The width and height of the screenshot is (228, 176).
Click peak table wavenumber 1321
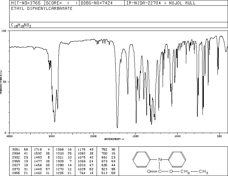coord(60,157)
